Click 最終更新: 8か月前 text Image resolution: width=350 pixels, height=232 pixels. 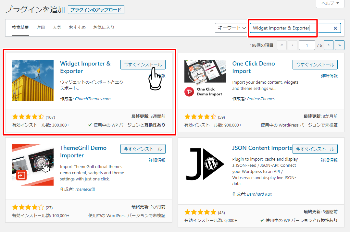tap(320, 116)
